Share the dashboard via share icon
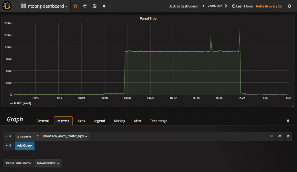Screen dimensions: 297x172 click(85, 6)
